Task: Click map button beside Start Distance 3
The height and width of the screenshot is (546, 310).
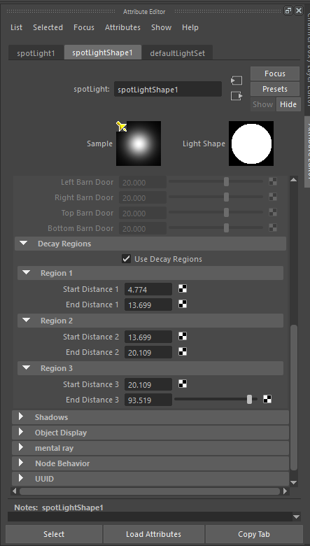Action: (183, 384)
